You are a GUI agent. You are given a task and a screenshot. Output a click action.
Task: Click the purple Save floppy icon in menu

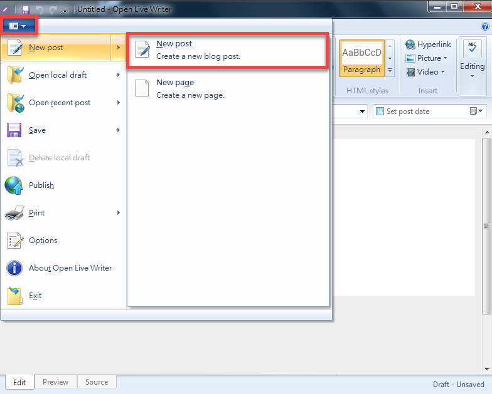coord(14,130)
